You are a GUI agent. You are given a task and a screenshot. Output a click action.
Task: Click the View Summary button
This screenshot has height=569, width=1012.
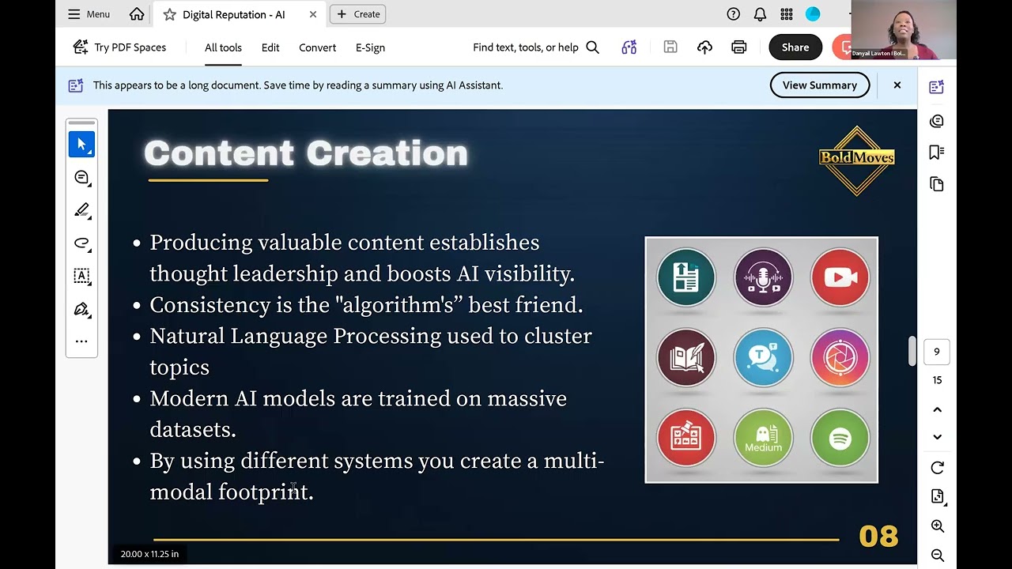(x=820, y=85)
